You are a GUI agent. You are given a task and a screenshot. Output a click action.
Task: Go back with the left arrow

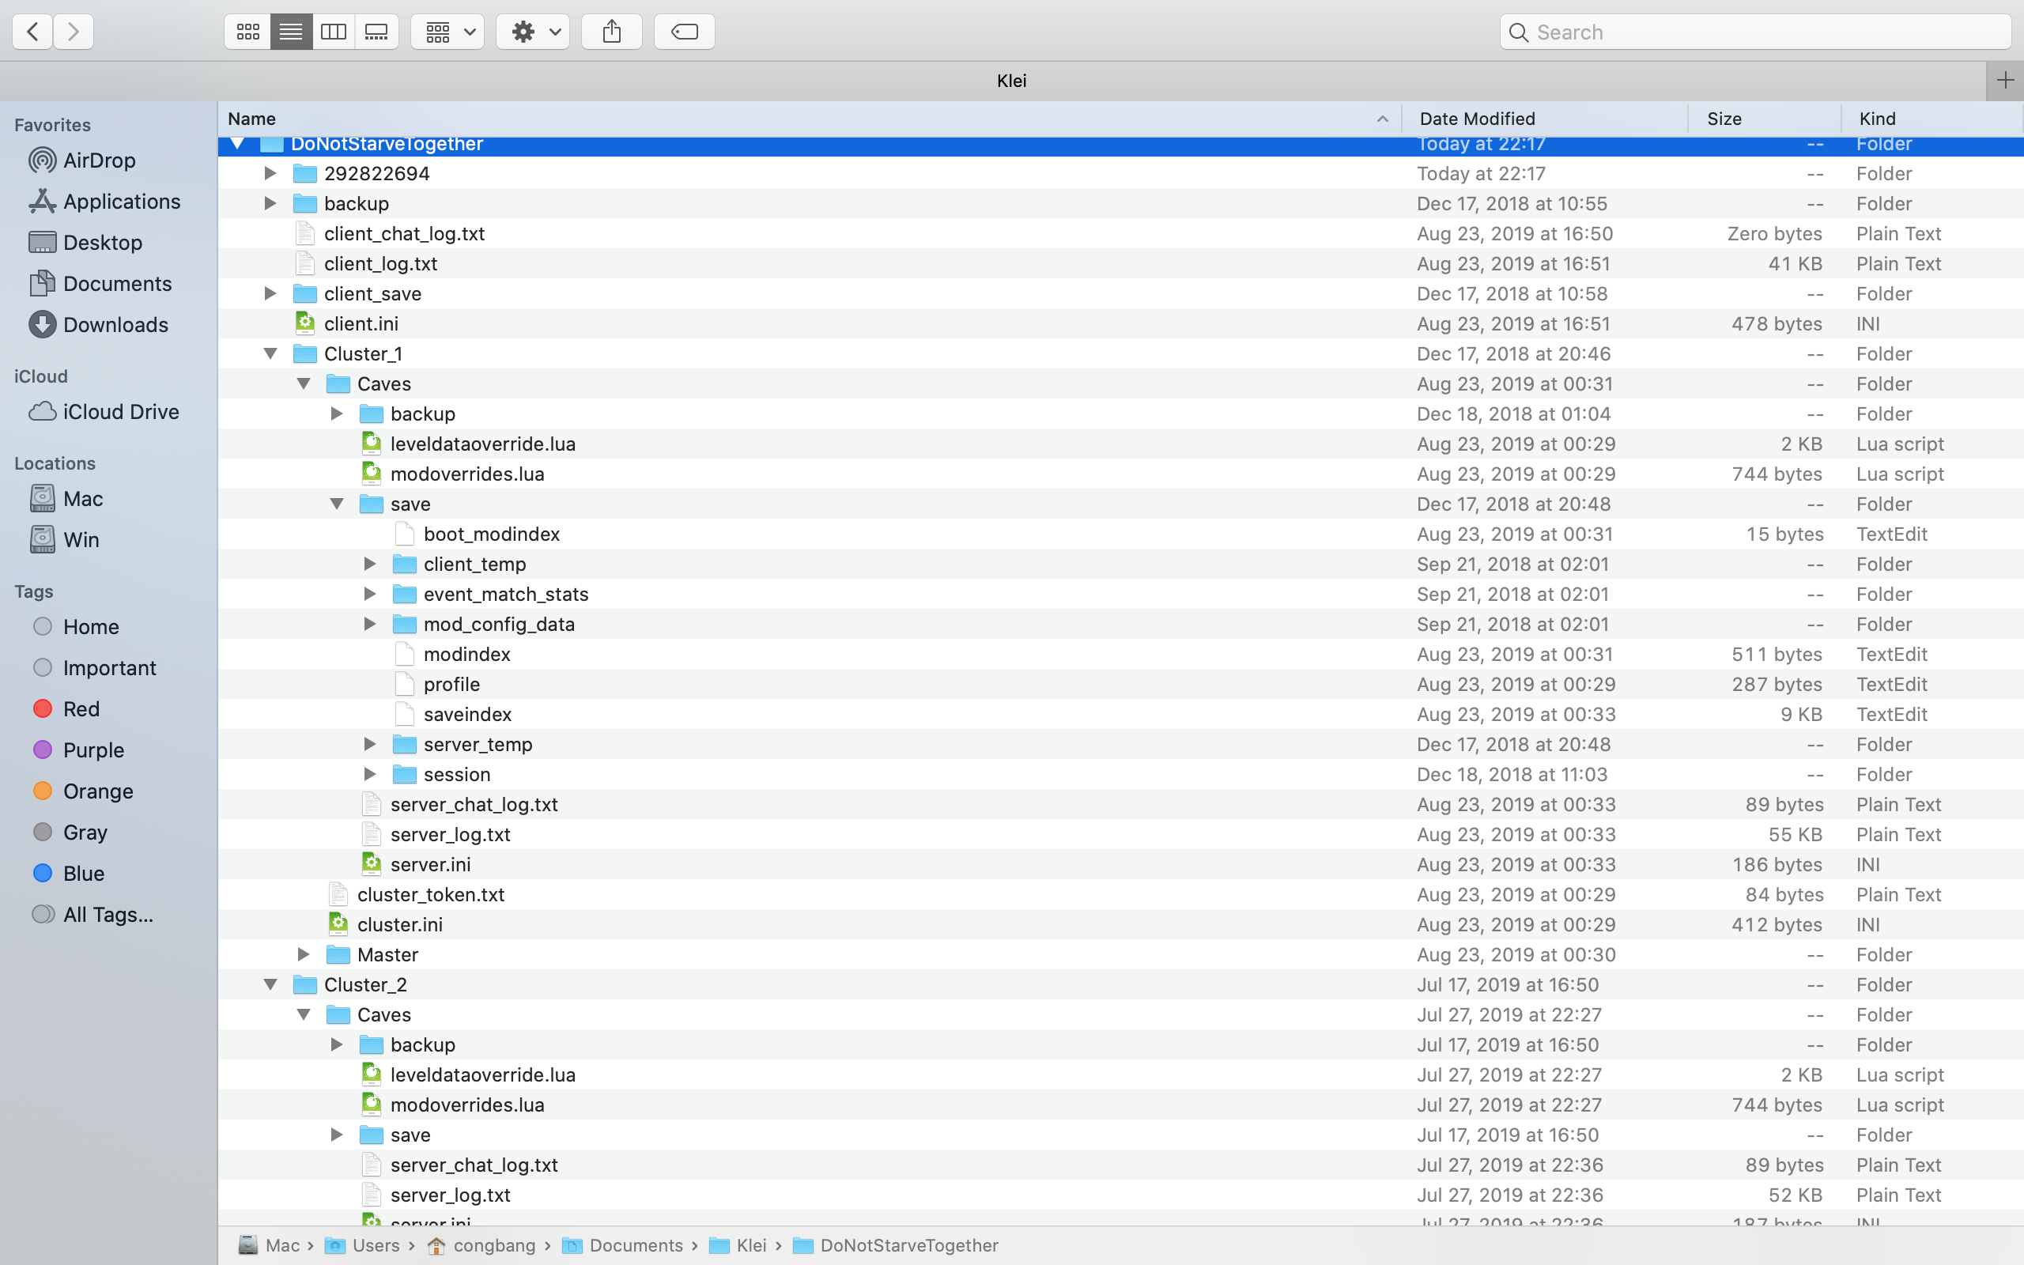pos(32,32)
